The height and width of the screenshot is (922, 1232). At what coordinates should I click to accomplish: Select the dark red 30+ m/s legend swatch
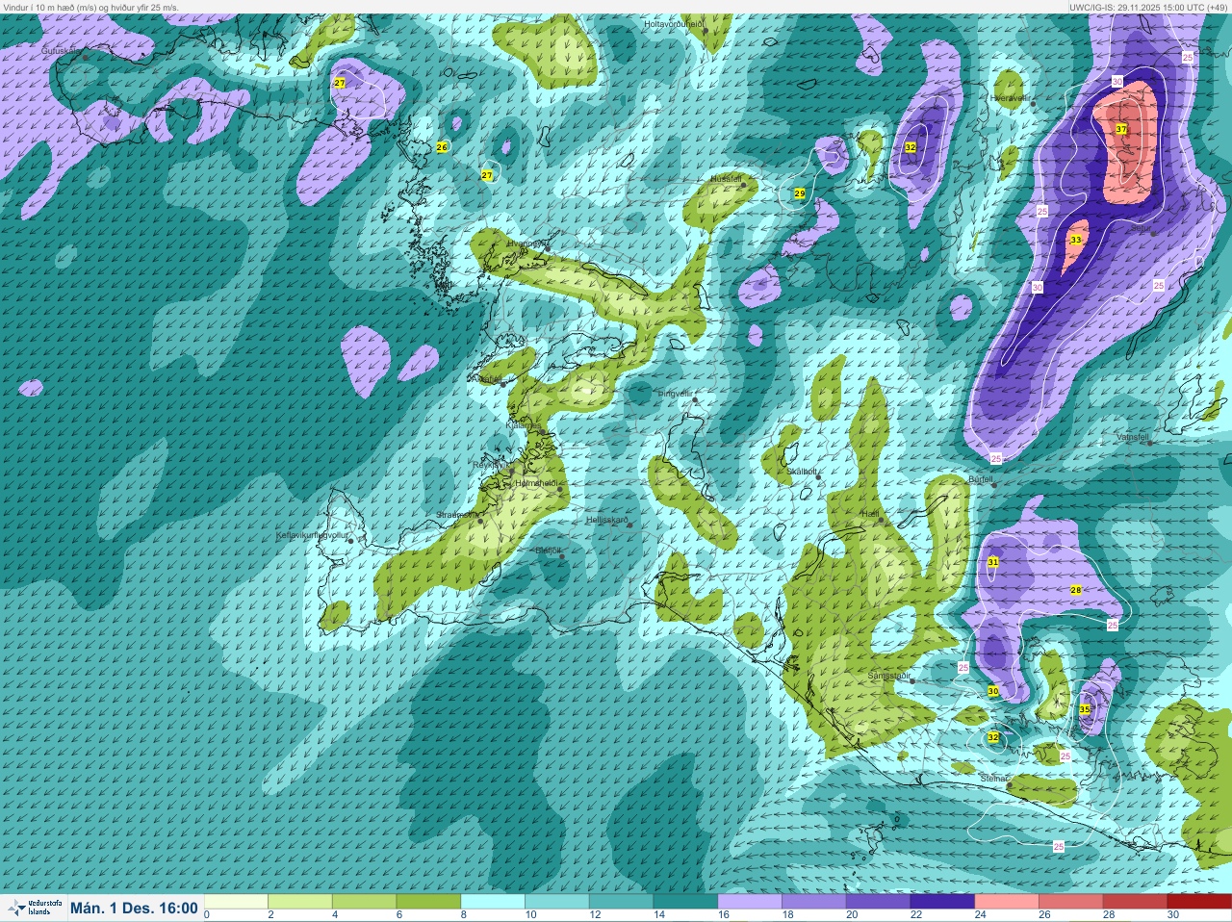(x=1198, y=902)
